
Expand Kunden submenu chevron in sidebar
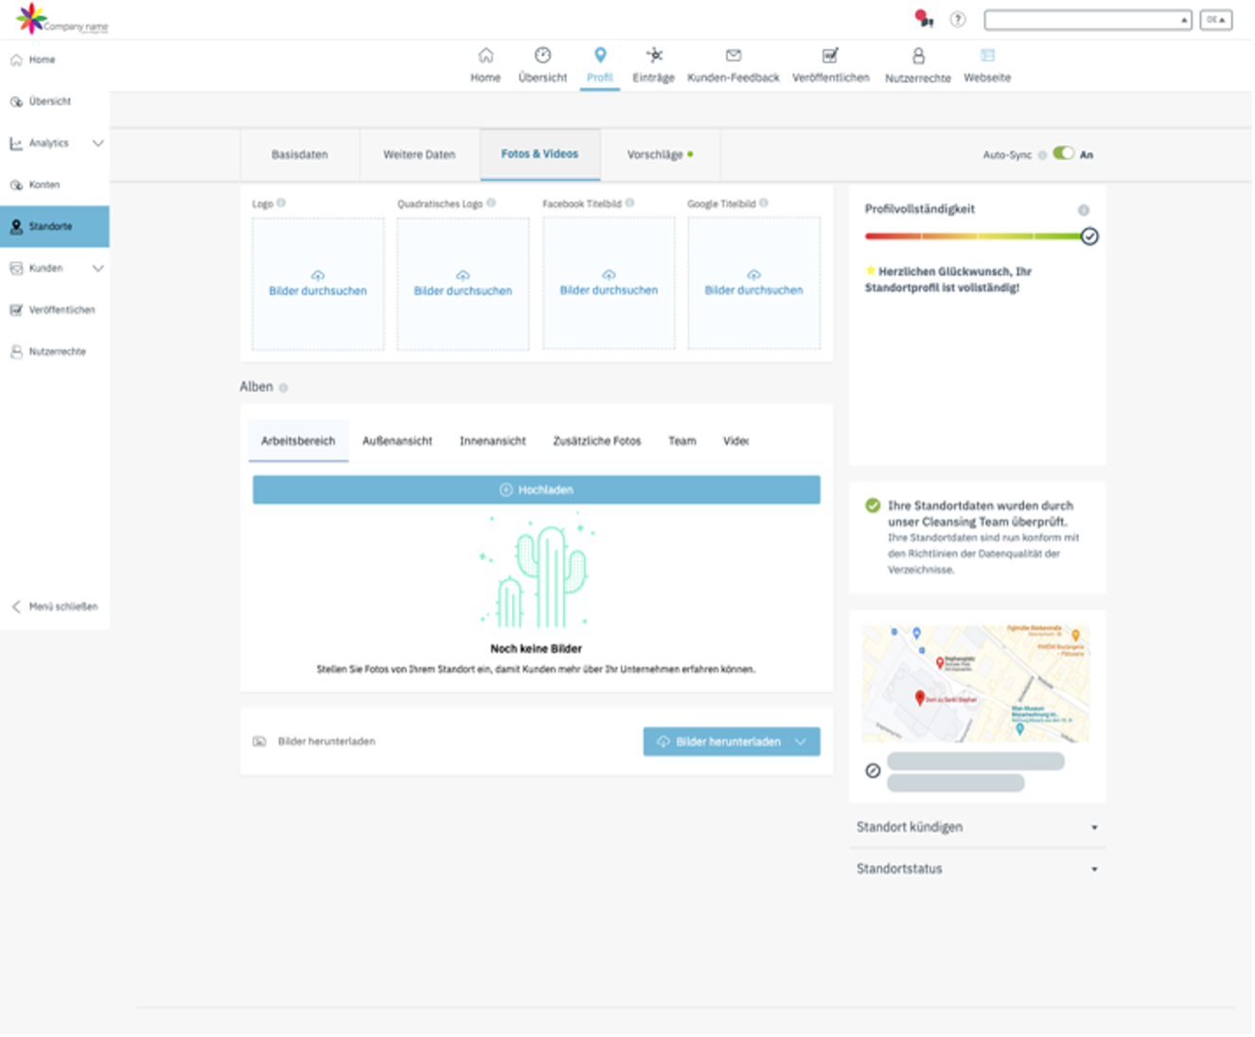click(98, 269)
